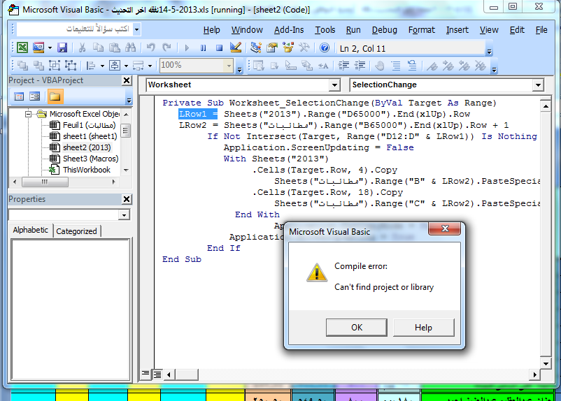Click the Project panel horizontal scrollbar thumb
The image size is (561, 401).
(x=45, y=182)
